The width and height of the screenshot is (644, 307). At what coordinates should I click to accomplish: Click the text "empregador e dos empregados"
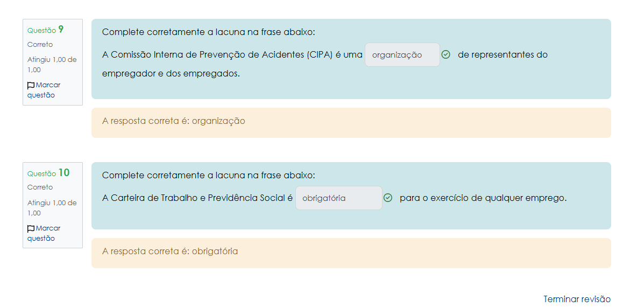(171, 74)
